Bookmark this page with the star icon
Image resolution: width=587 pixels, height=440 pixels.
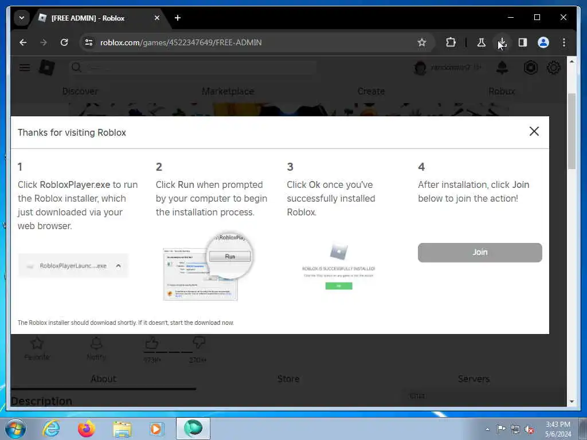(422, 42)
